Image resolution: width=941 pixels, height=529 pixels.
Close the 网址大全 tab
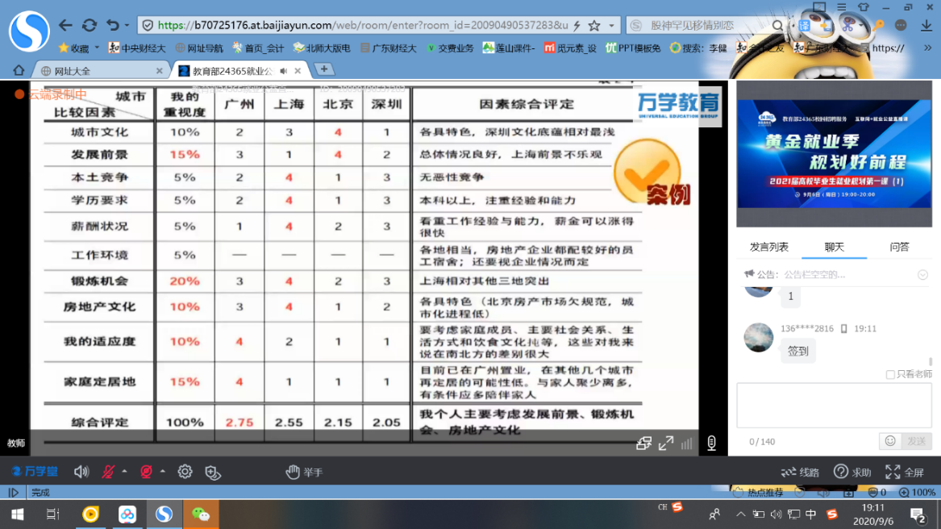(x=159, y=71)
